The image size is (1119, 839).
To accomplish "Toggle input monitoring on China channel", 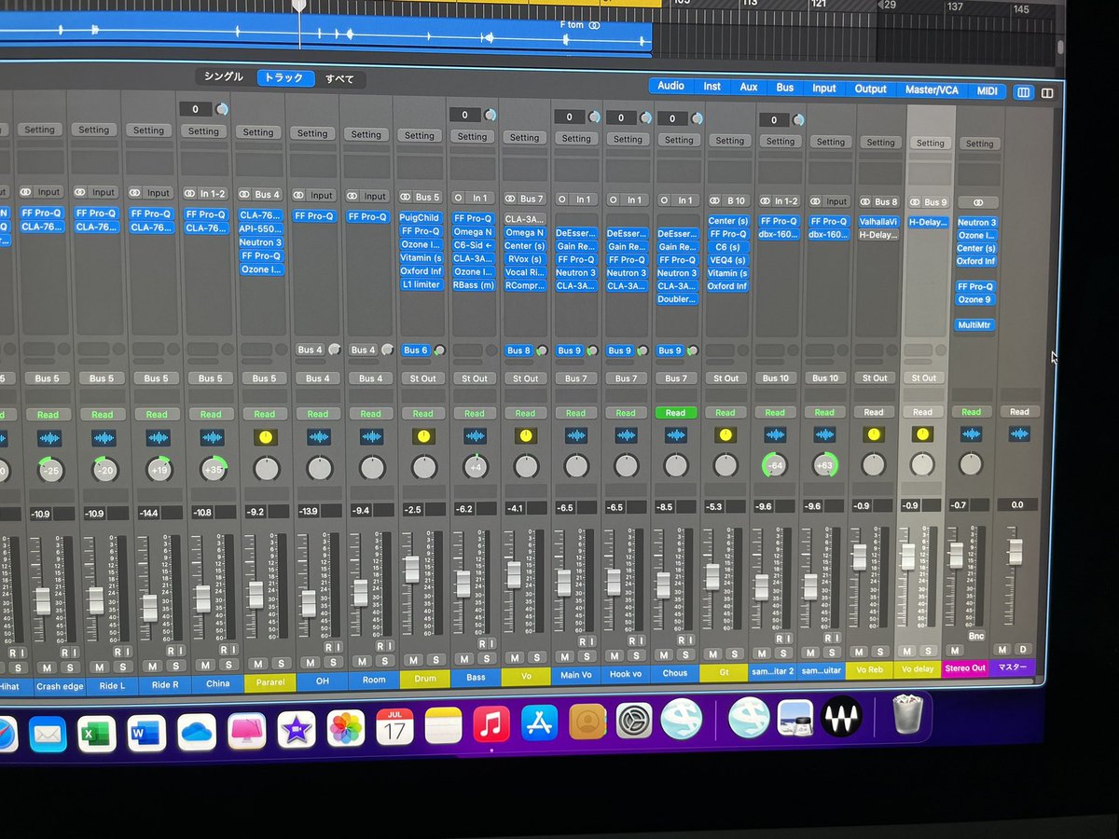I will point(233,649).
